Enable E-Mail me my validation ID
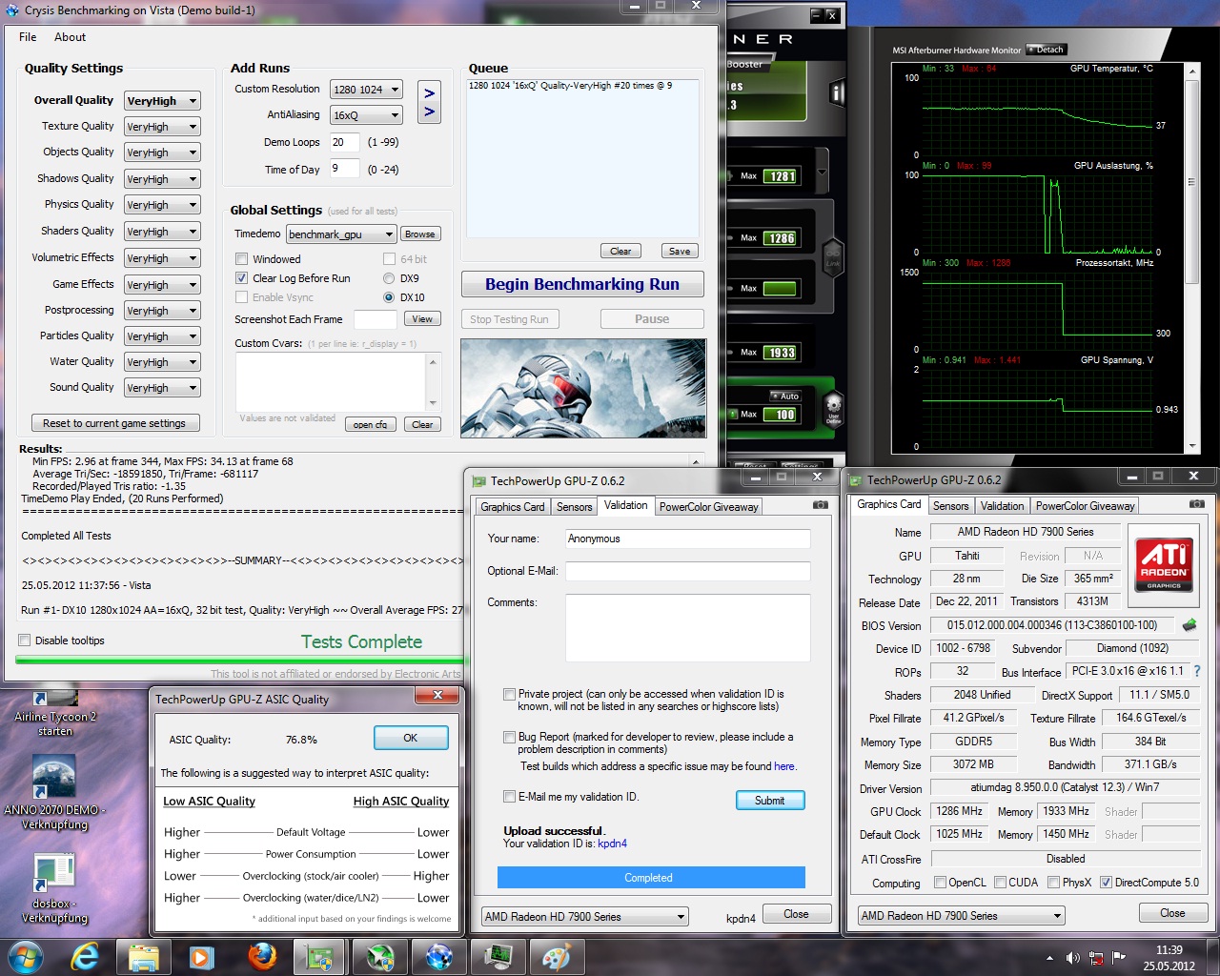This screenshot has height=976, width=1220. click(x=510, y=797)
